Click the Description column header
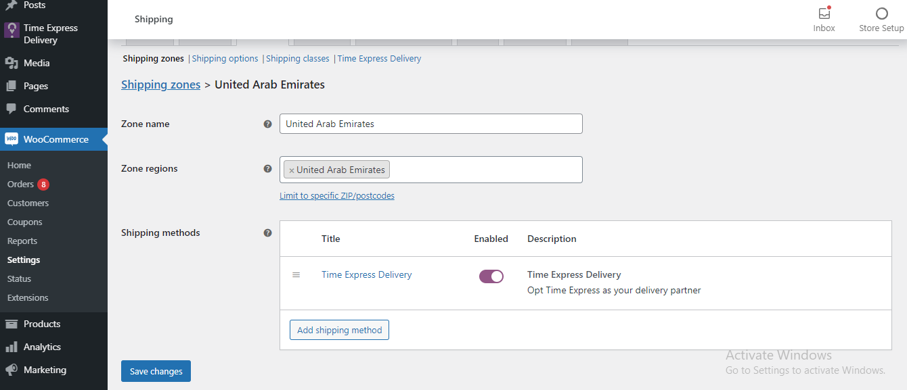 click(552, 239)
